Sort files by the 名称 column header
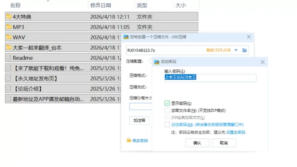The width and height of the screenshot is (297, 167). click(x=15, y=5)
